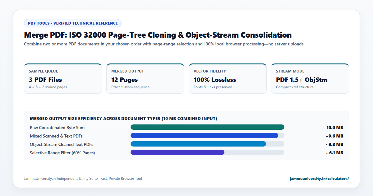The height and width of the screenshot is (196, 373).
Task: Click the subtitle about local browser processing
Action: coord(164,44)
